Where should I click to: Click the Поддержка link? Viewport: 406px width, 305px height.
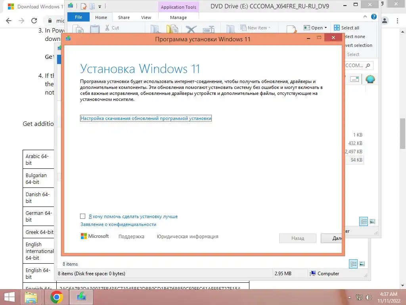pyautogui.click(x=131, y=237)
